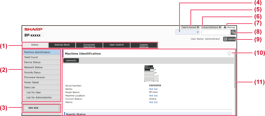Switch to the Status tab
The image size is (265, 116).
35,45
